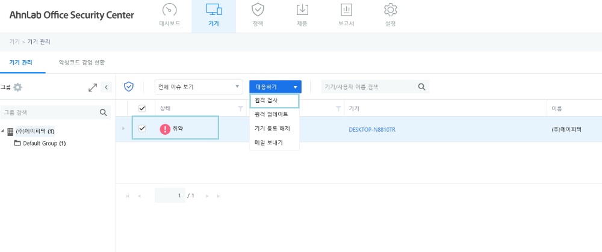Click the expand group panel arrows icon
This screenshot has width=602, height=252.
(93, 87)
